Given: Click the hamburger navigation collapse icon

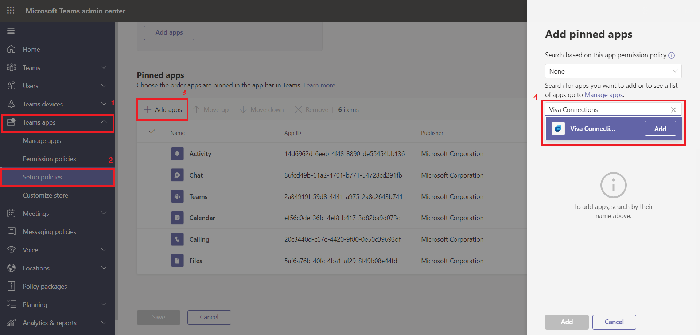Looking at the screenshot, I should (x=11, y=31).
